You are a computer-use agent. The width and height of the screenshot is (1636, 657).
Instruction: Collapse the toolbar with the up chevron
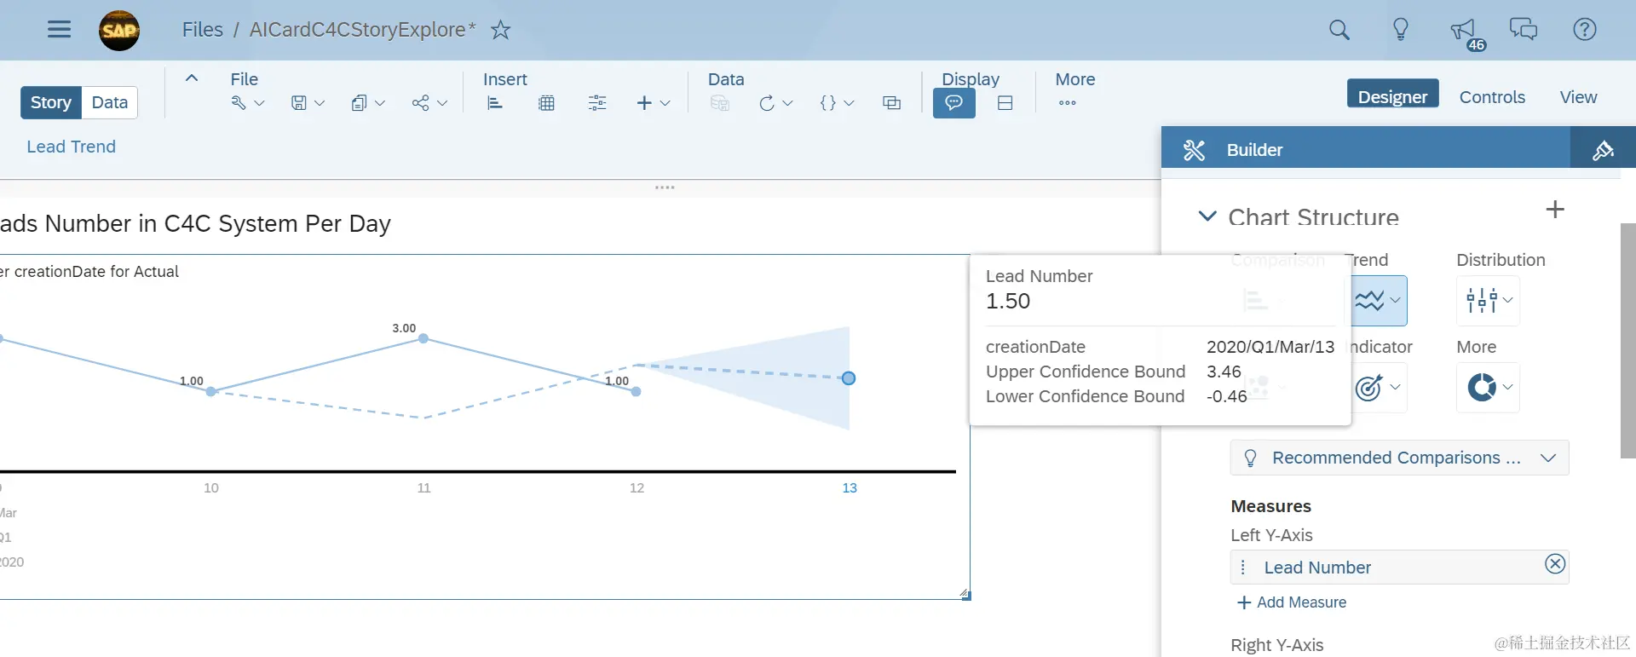[192, 78]
